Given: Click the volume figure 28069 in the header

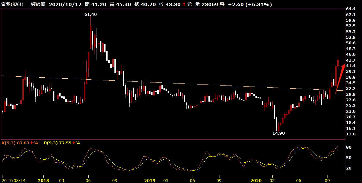Looking at the screenshot, I should pyautogui.click(x=209, y=4).
